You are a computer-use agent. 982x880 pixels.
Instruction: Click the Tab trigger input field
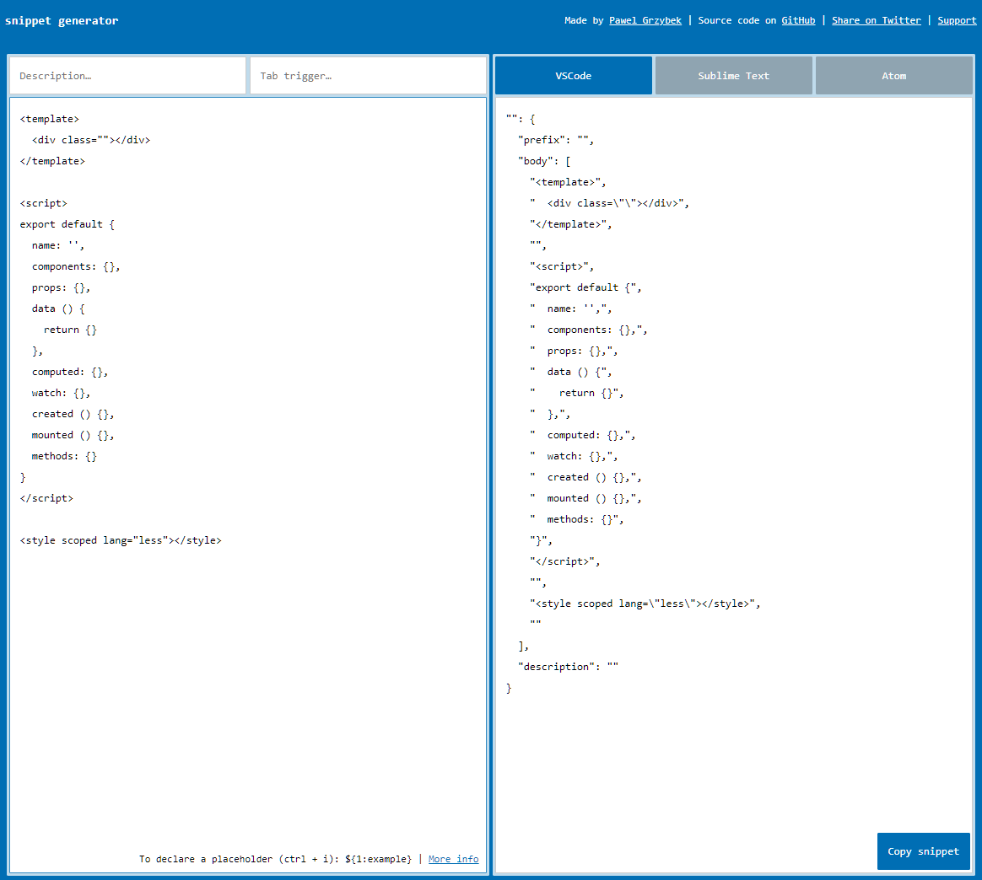pyautogui.click(x=368, y=76)
